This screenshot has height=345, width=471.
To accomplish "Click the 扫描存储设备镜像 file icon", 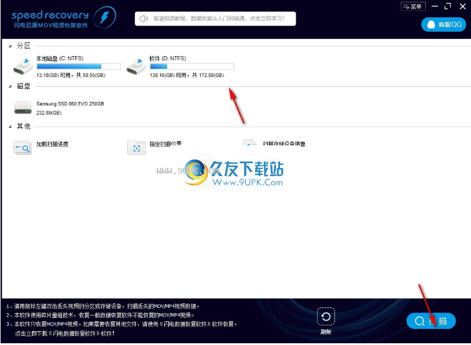I will click(x=250, y=147).
